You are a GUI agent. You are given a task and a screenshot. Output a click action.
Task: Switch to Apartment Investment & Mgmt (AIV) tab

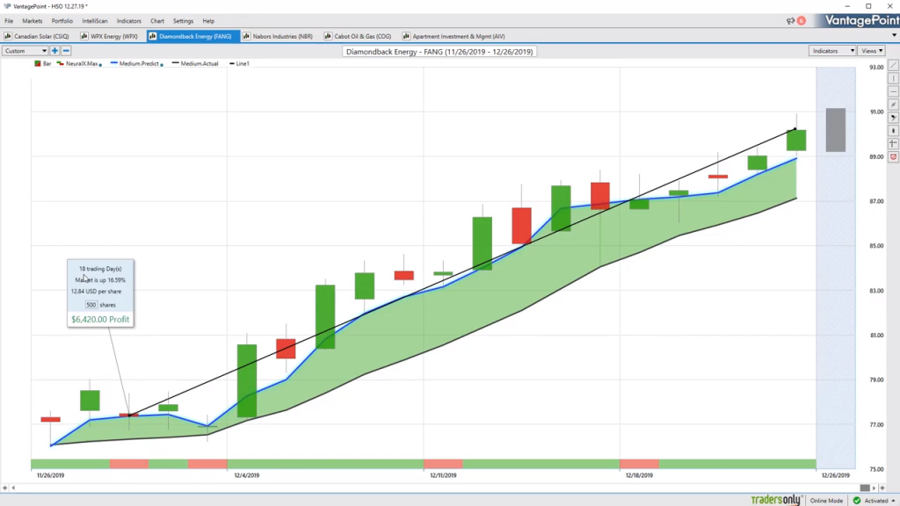(454, 36)
